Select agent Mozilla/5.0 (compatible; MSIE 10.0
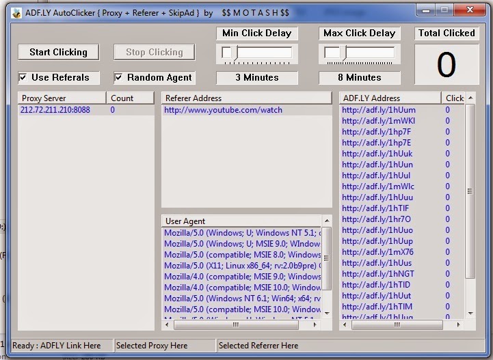 tap(242, 309)
